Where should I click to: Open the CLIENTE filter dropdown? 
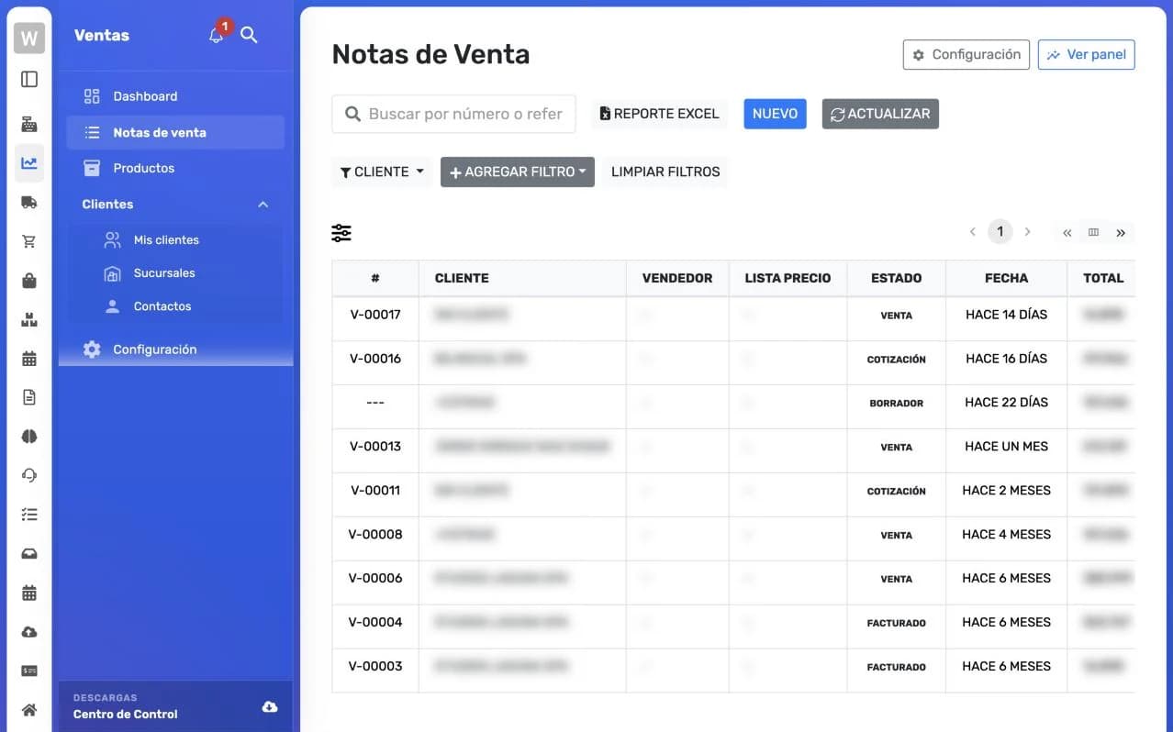382,172
